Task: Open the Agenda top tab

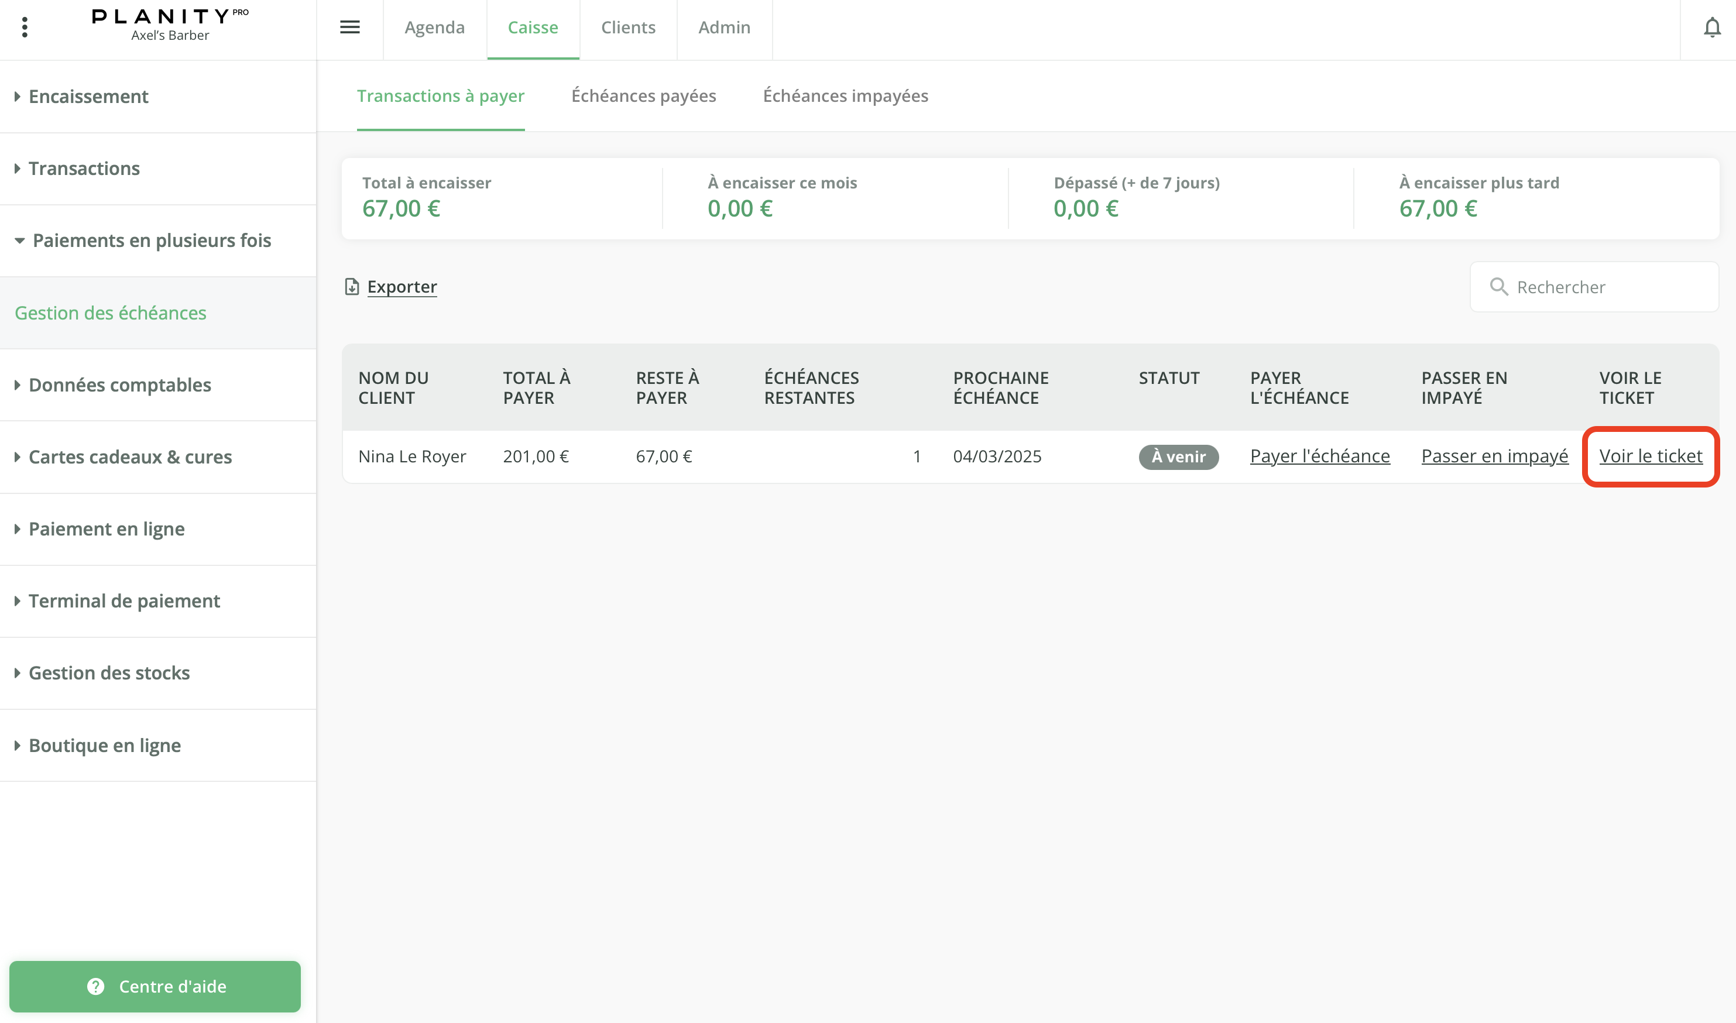Action: tap(434, 28)
